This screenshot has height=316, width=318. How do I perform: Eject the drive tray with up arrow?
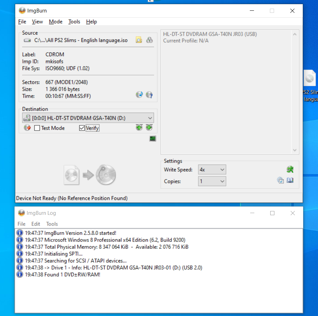coord(139,128)
